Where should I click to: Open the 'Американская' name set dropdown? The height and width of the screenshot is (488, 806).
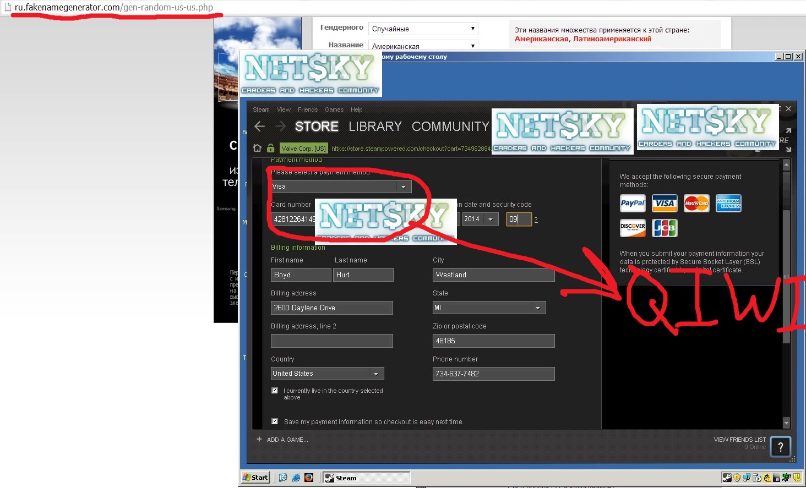[x=423, y=45]
